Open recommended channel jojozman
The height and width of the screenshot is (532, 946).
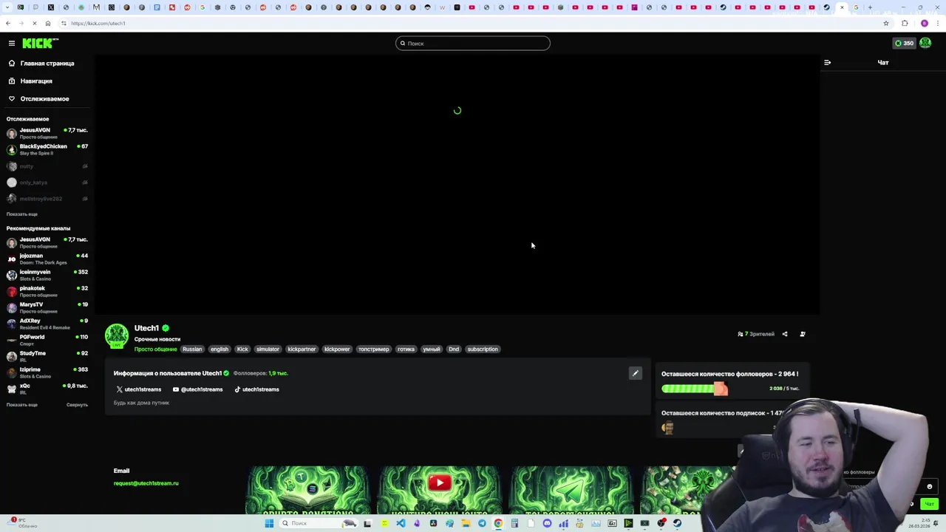47,259
